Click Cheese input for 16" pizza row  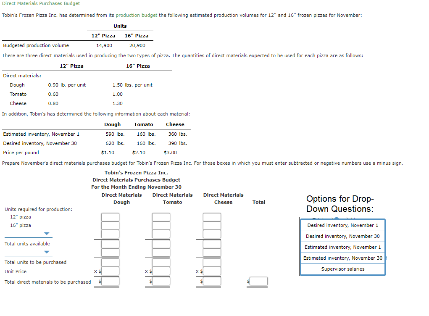212,226
